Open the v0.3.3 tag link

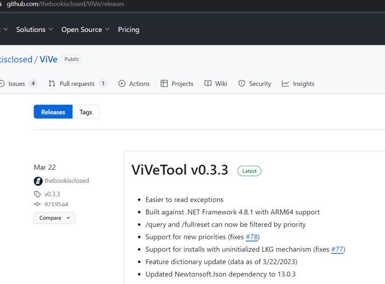[x=52, y=194]
